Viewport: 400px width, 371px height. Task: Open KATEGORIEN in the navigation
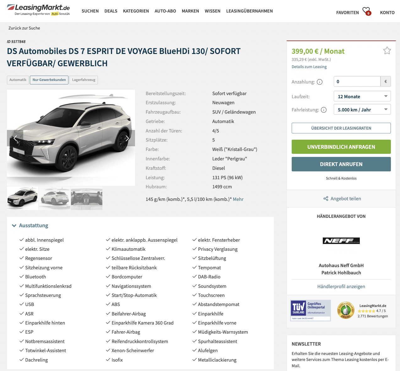[x=136, y=11]
